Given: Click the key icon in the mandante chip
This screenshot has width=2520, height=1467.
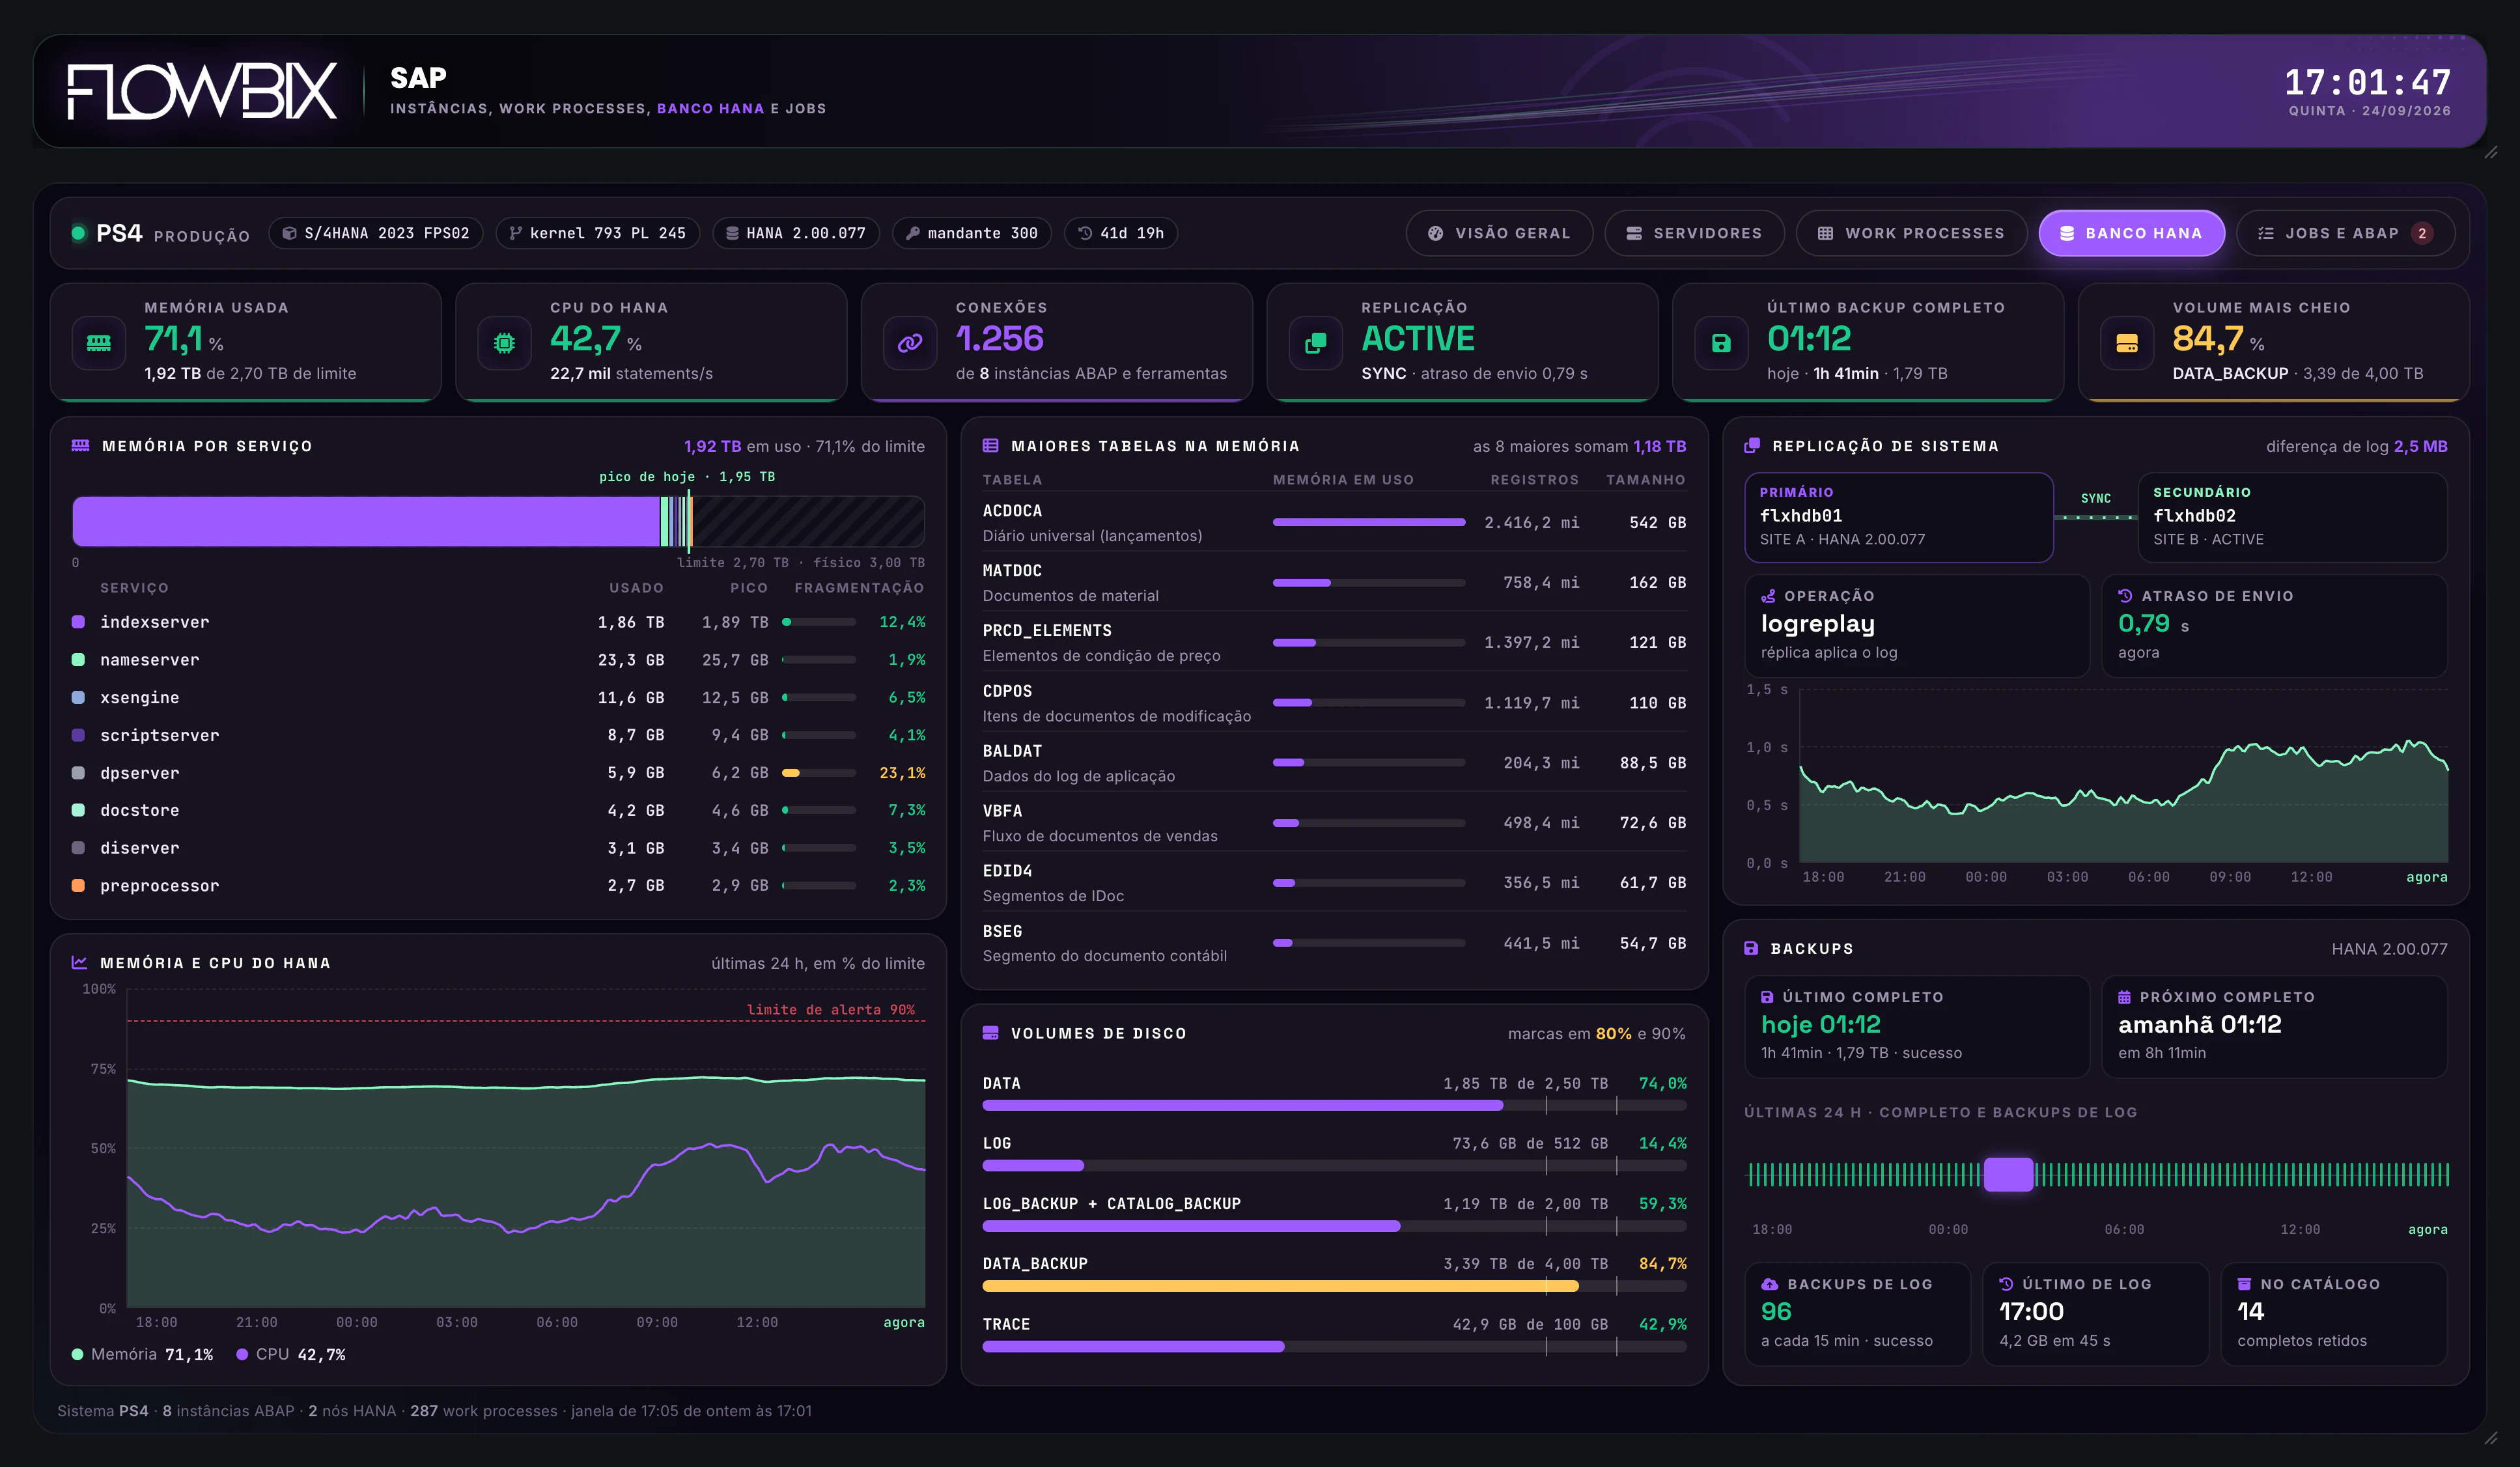Looking at the screenshot, I should coord(913,233).
